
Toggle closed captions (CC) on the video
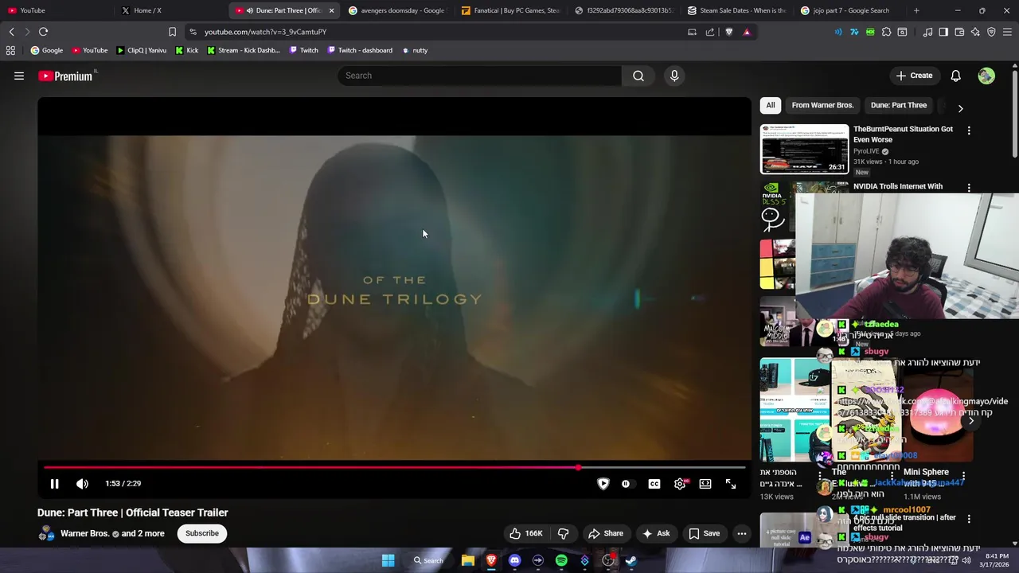[654, 484]
